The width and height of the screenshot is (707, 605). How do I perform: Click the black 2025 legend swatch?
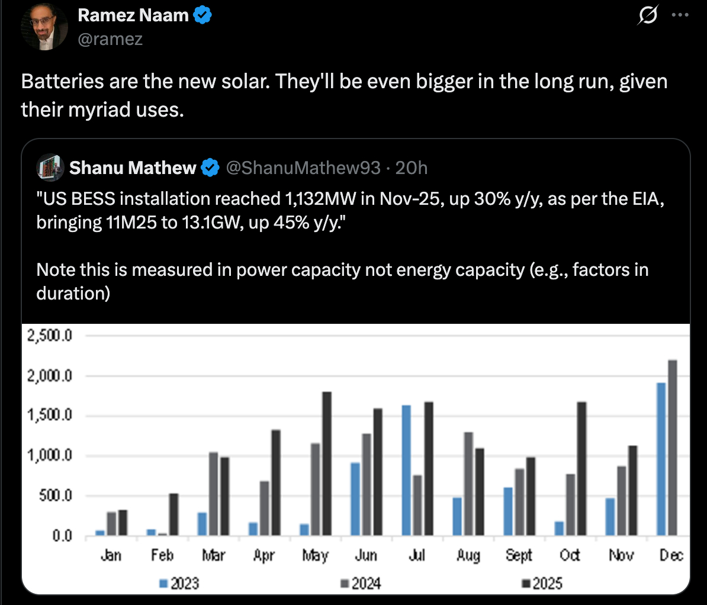526,584
